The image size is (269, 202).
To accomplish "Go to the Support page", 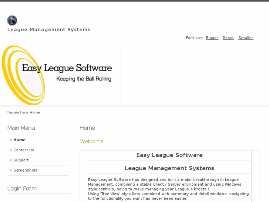I will point(21,160).
